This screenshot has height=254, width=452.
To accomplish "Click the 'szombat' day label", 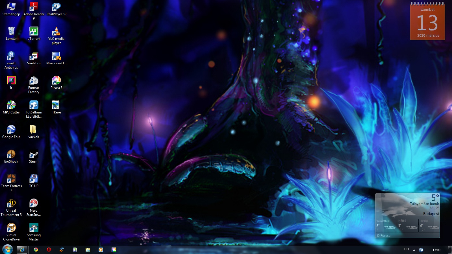I will (427, 10).
